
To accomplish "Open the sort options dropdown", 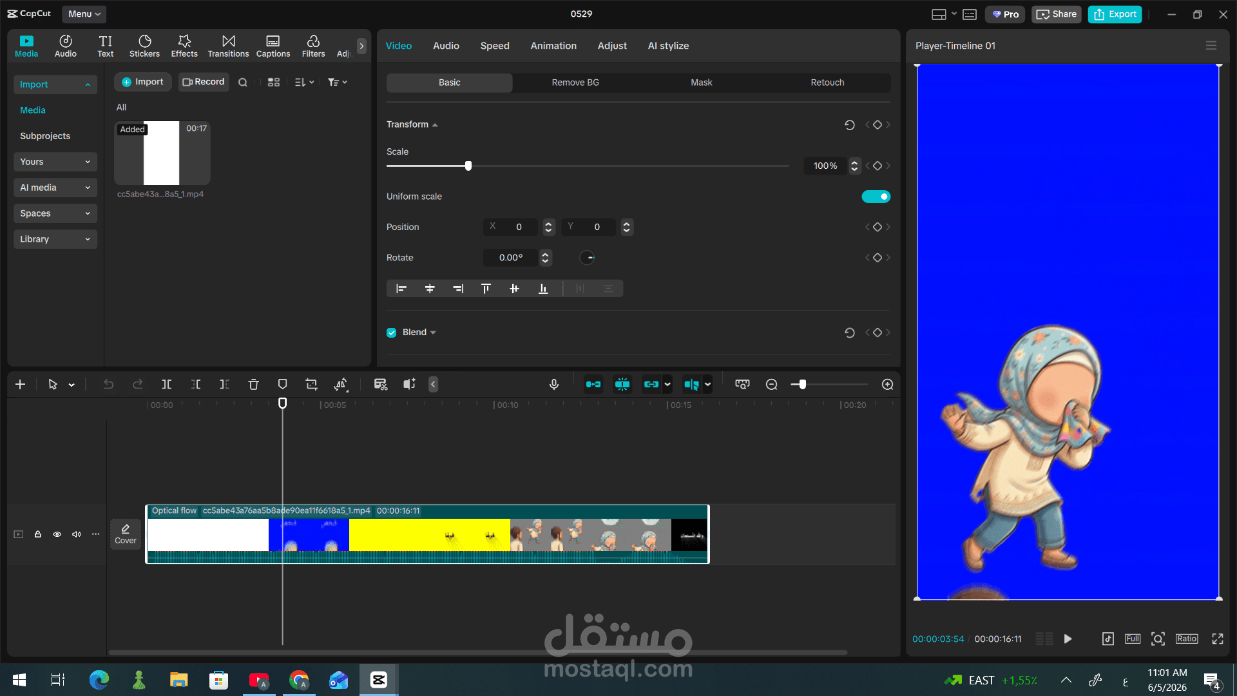I will 304,82.
